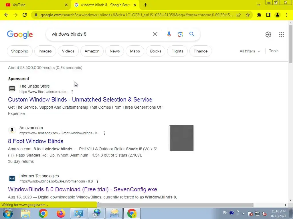The width and height of the screenshot is (293, 219).
Task: Show hidden tray icons arrow
Action: [x=243, y=214]
